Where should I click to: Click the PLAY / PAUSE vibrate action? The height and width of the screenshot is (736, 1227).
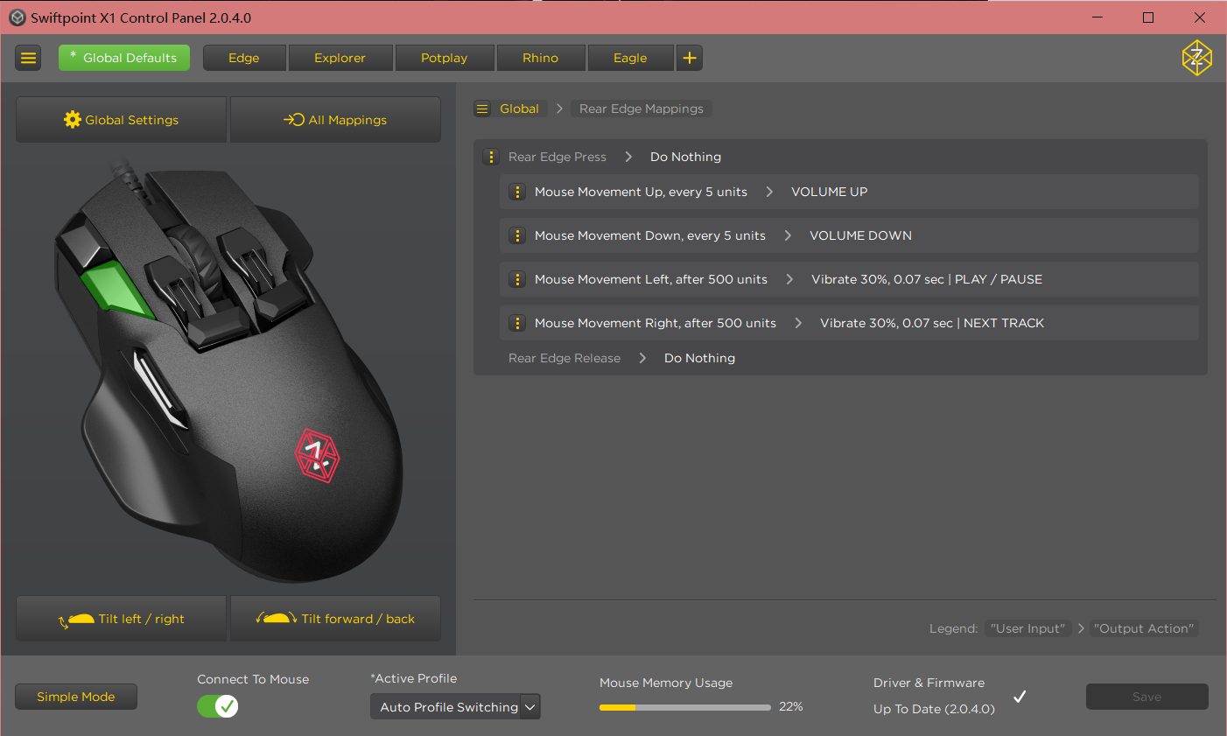tap(927, 279)
